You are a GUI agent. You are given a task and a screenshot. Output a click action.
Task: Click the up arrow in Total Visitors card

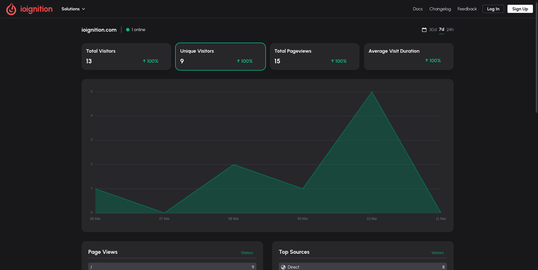tap(144, 61)
